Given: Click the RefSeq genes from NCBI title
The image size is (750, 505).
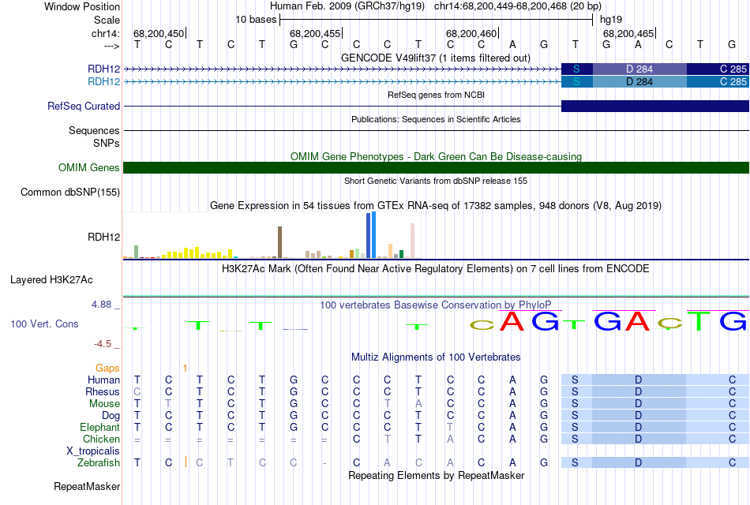Looking at the screenshot, I should (436, 95).
